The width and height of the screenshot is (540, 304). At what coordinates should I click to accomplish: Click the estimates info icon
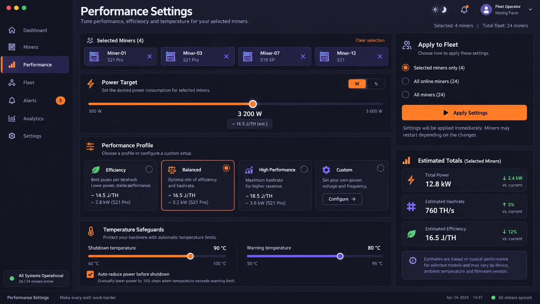[413, 260]
